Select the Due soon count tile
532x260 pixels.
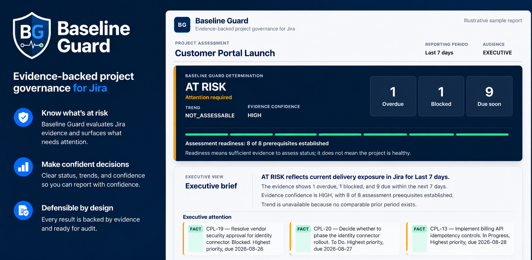pyautogui.click(x=489, y=96)
